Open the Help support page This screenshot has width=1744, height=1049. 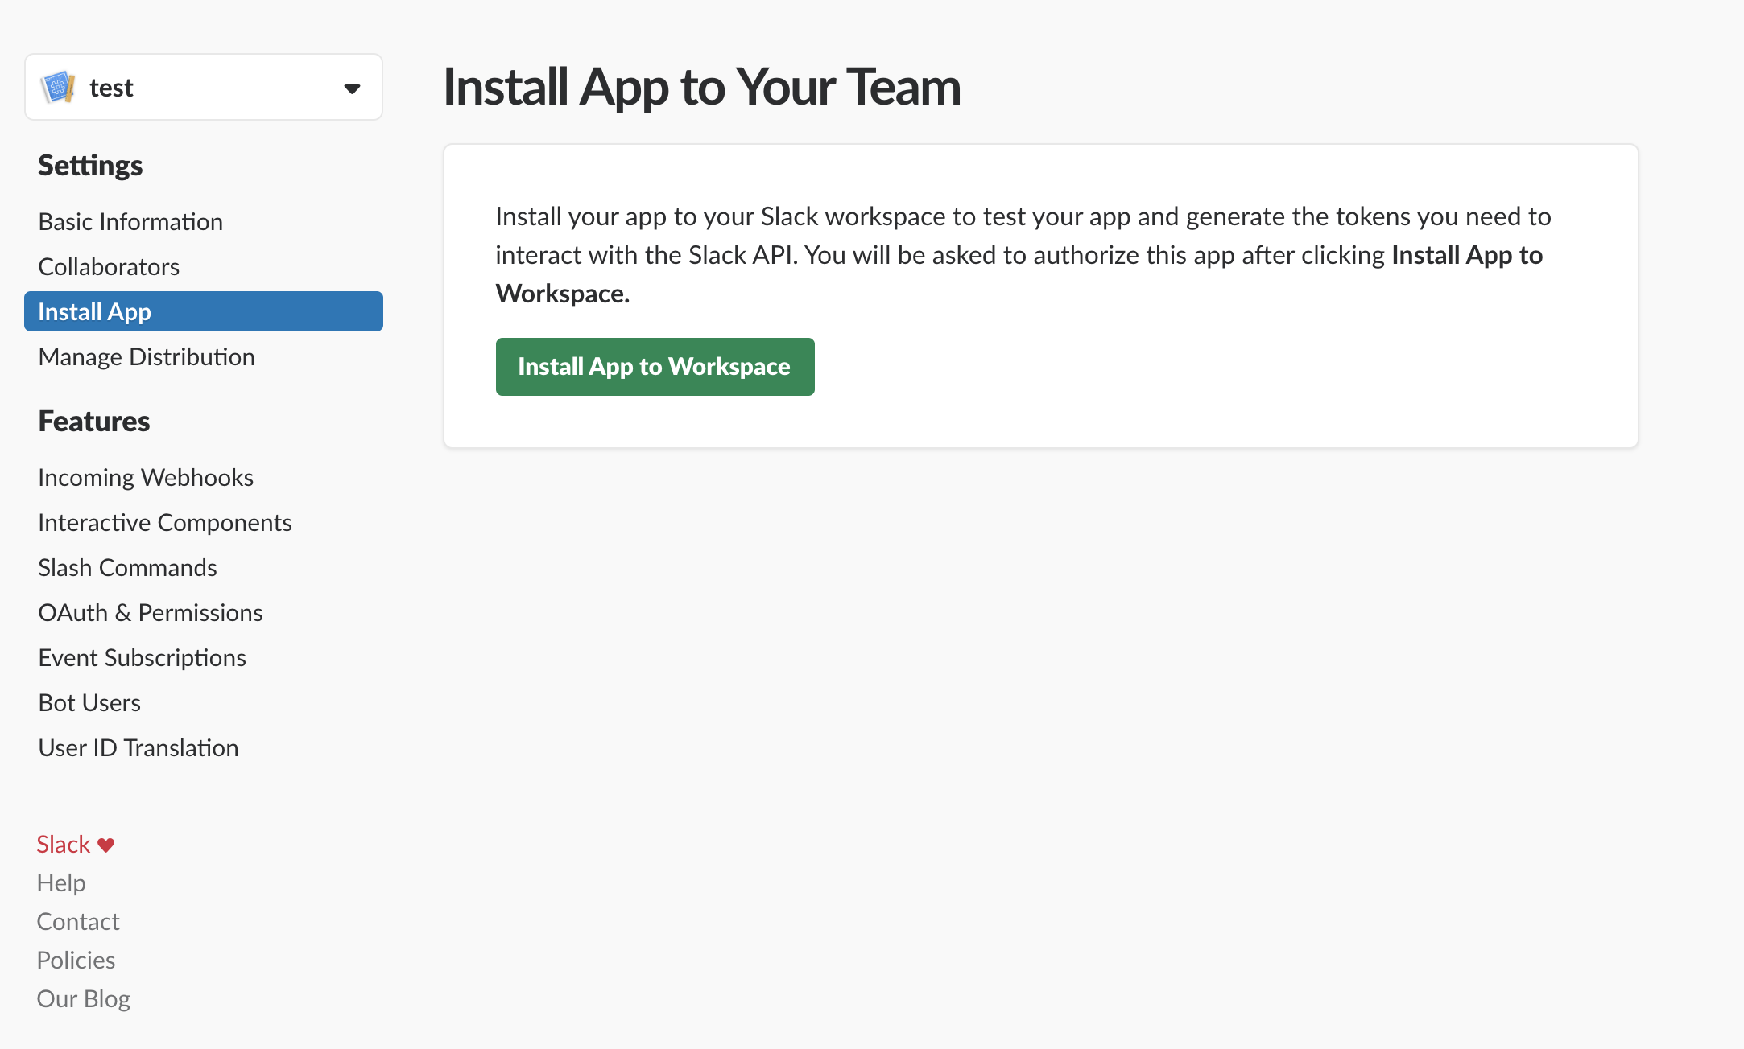click(61, 882)
